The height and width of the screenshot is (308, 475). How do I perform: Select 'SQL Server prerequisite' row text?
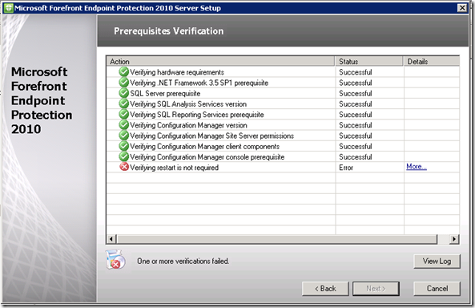pyautogui.click(x=165, y=94)
